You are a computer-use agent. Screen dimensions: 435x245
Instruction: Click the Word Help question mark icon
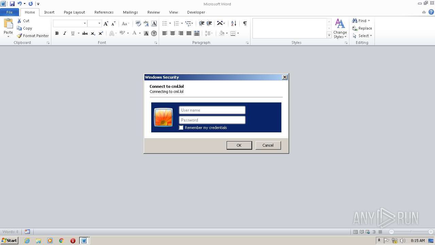(431, 12)
